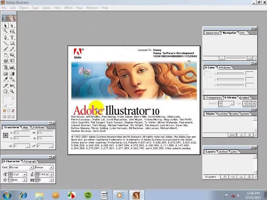Image resolution: width=267 pixels, height=200 pixels.
Task: Select the Hand tool
Action: pyautogui.click(x=5, y=91)
